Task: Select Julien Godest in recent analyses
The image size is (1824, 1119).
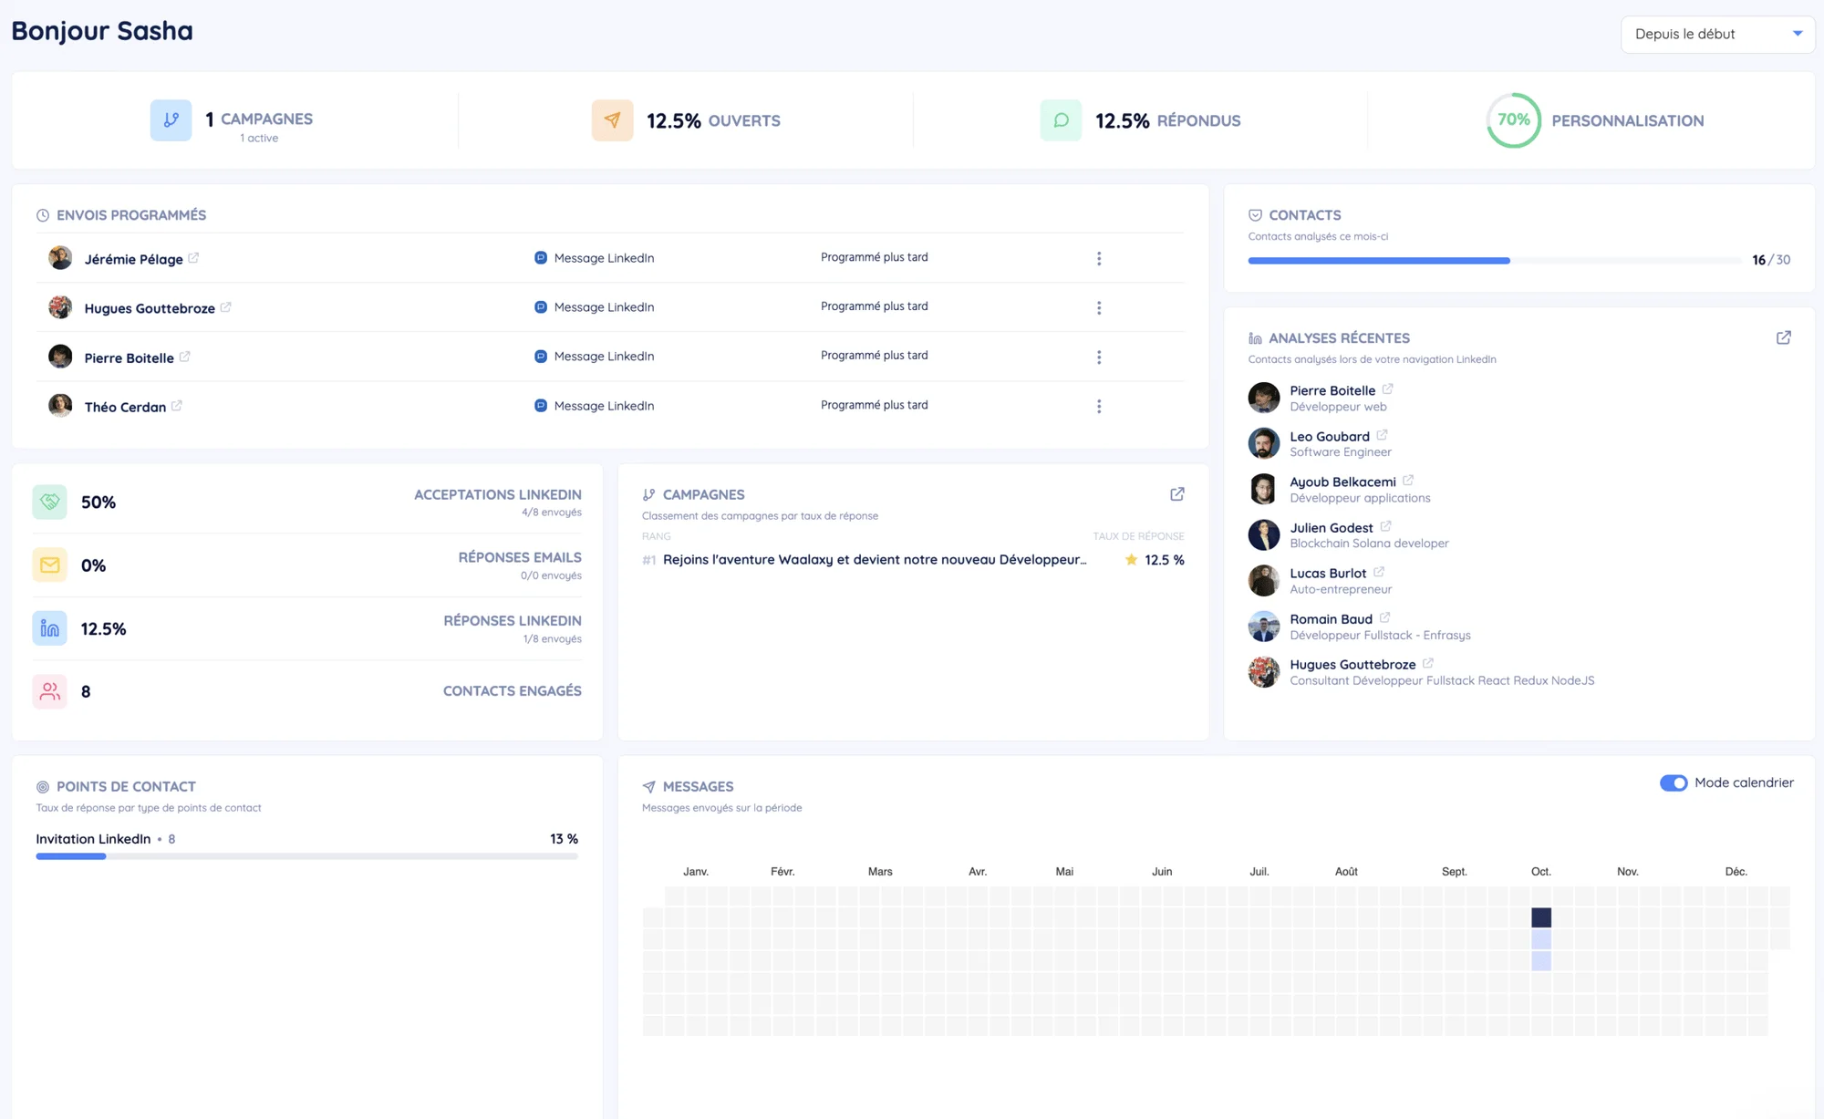Action: point(1332,528)
